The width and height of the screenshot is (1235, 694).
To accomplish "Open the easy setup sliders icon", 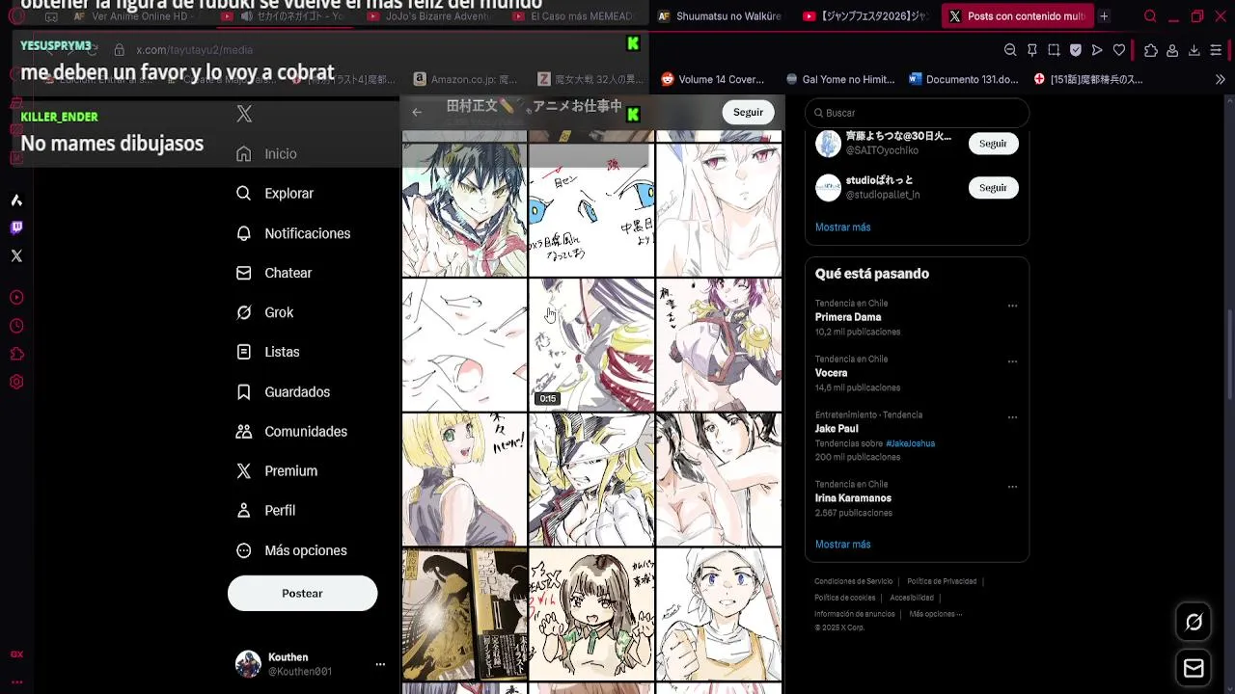I will point(1216,50).
